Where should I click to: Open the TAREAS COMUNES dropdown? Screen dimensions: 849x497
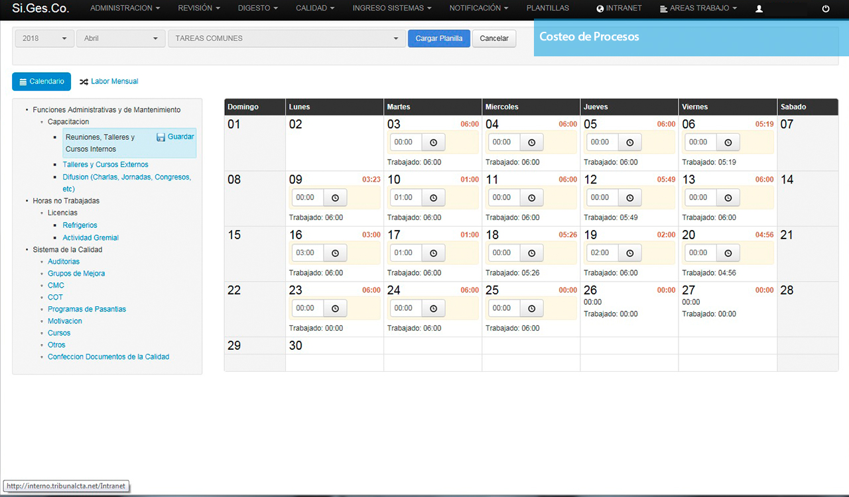(287, 38)
